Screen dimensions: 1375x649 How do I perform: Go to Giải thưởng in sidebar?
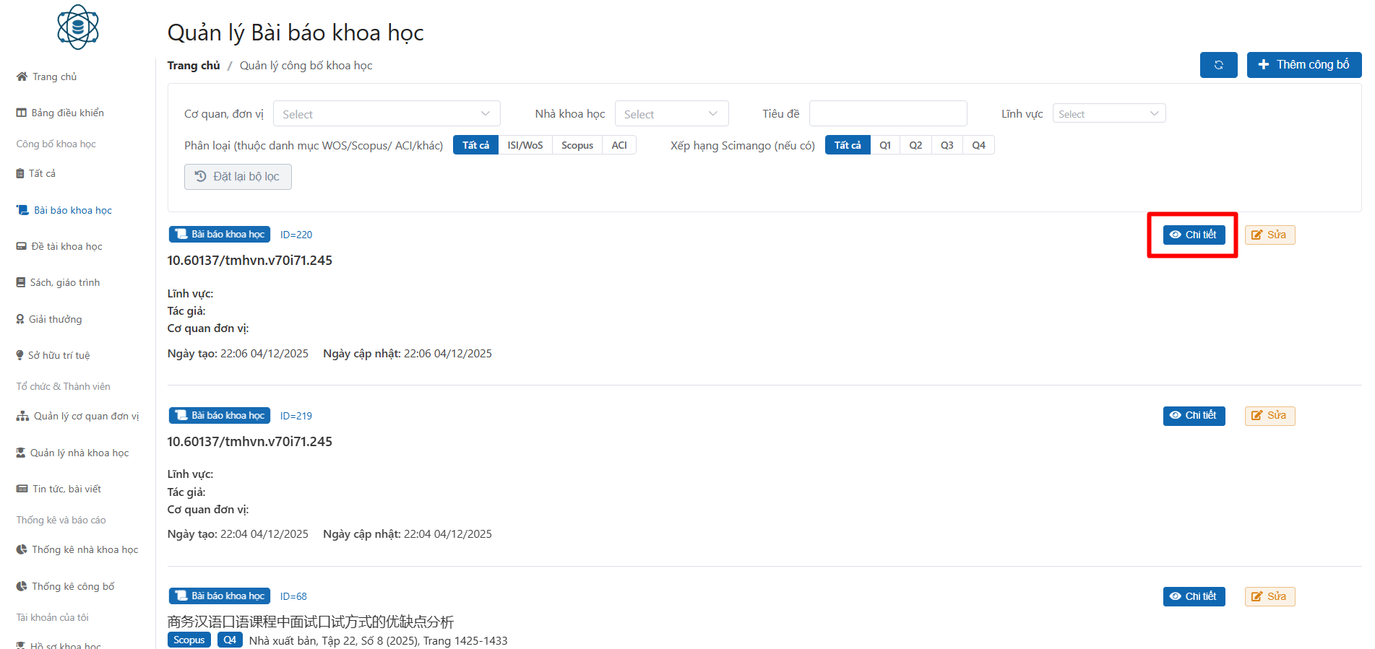pos(55,319)
